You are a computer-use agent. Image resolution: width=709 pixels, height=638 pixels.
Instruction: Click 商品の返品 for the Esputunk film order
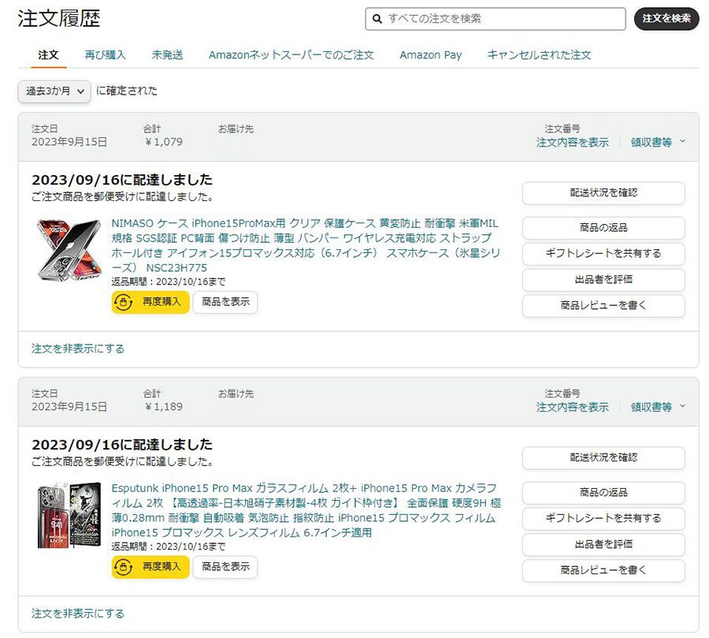pyautogui.click(x=603, y=493)
